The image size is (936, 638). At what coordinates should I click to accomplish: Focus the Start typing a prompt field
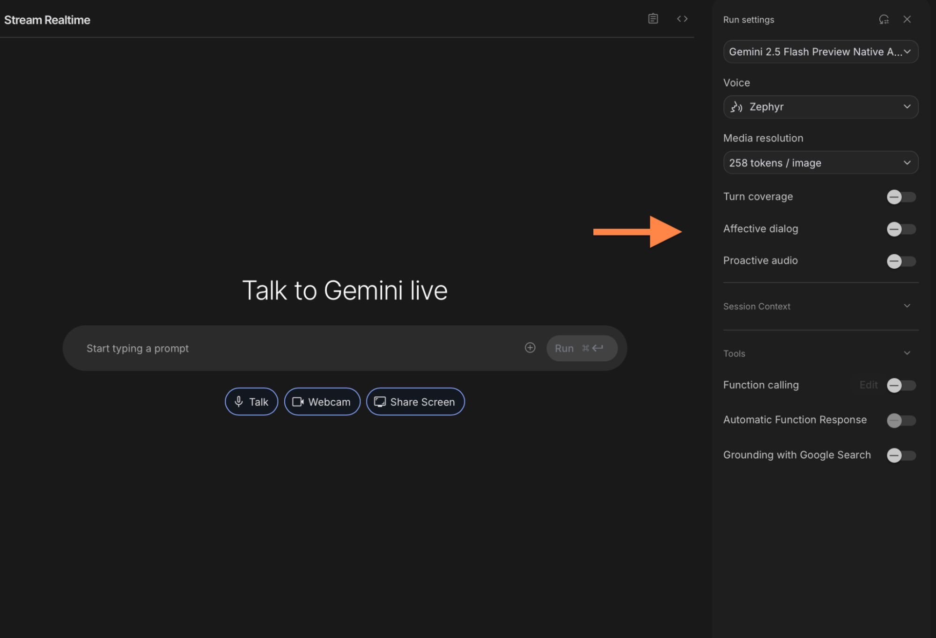[x=300, y=348]
